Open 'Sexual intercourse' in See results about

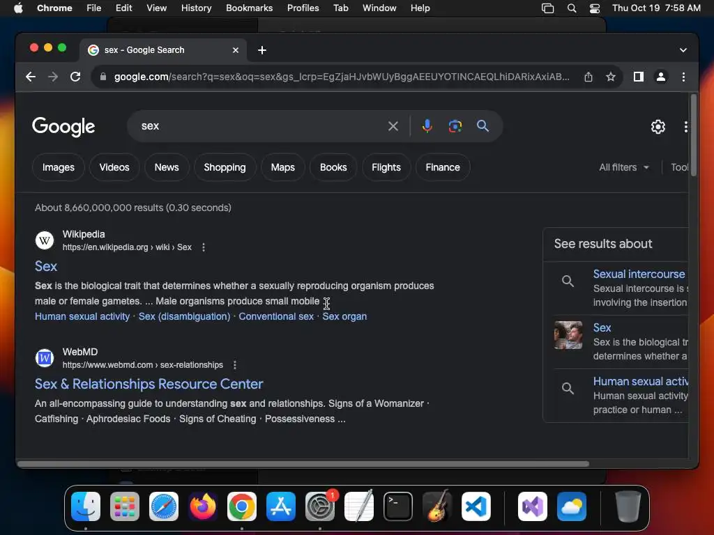coord(639,274)
